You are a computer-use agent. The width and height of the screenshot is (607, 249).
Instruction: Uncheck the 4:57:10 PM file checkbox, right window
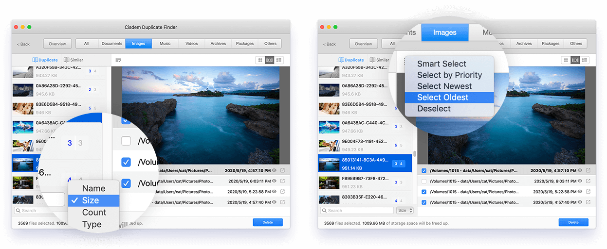click(x=424, y=171)
